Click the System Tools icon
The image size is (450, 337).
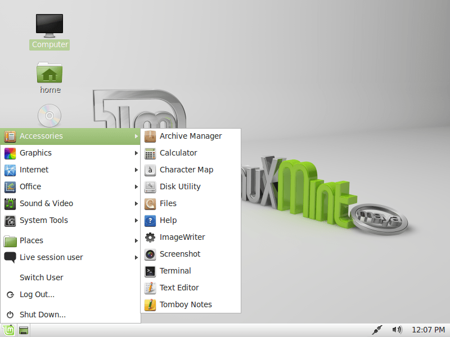[10, 221]
